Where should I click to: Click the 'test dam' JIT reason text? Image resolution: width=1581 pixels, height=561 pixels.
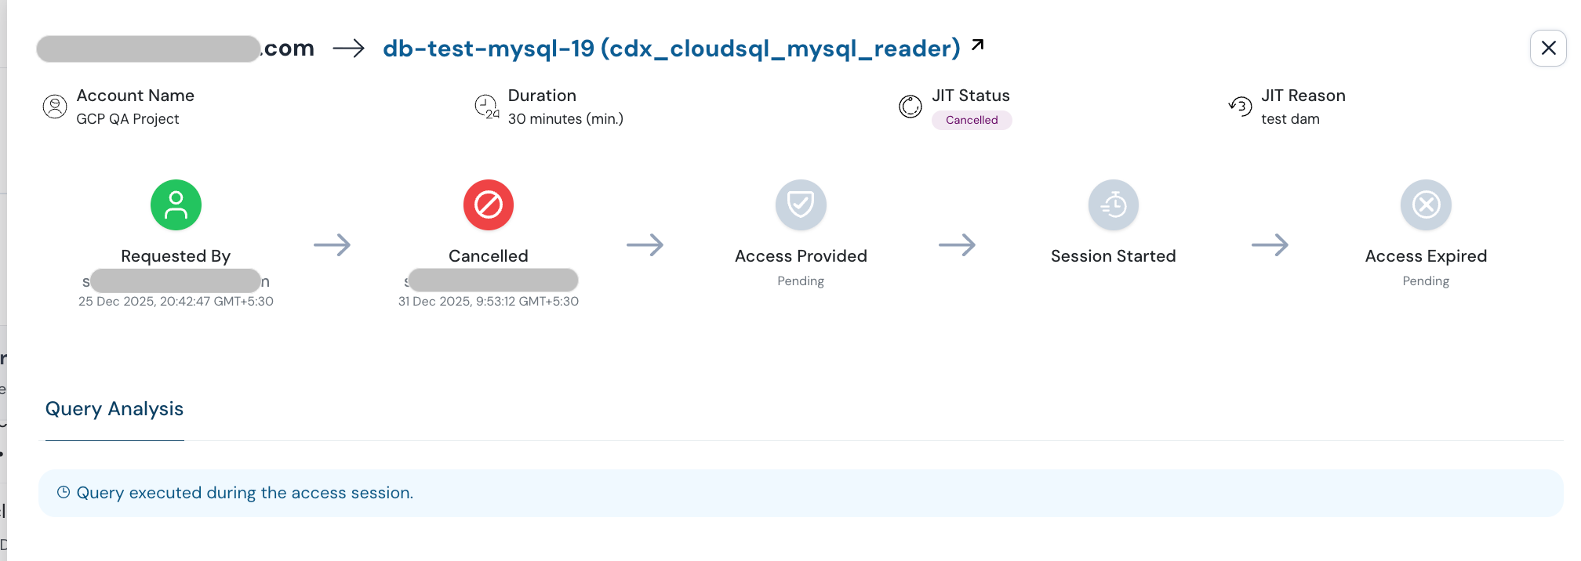pos(1290,119)
